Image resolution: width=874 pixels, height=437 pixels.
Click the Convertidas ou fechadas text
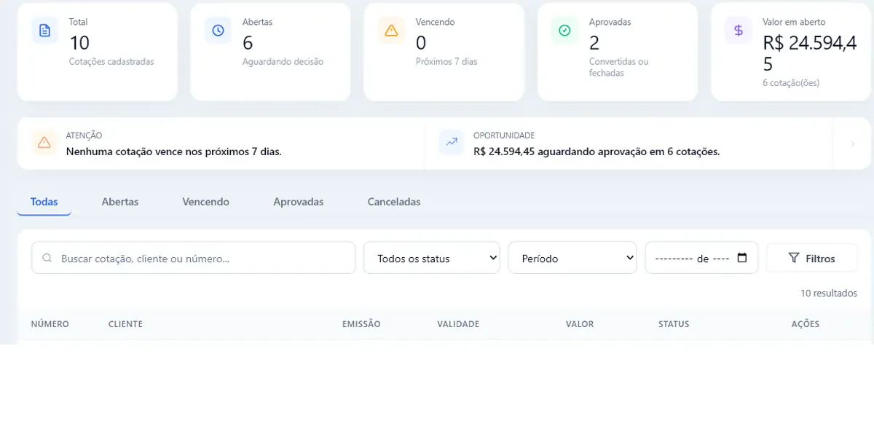click(x=618, y=68)
